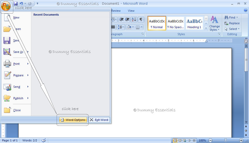Click the Exit Word button
Viewport: 249px width, 143px height.
99,120
